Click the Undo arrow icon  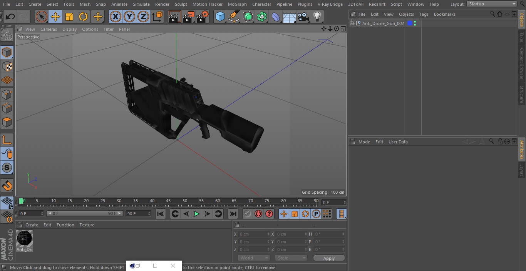click(x=10, y=17)
